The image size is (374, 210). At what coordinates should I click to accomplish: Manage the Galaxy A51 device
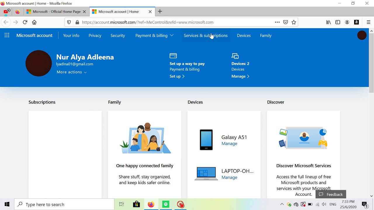click(229, 143)
